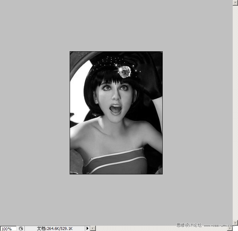Open the status bar info flyout arrow
Screen dimensions: 238x231
(x=87, y=229)
